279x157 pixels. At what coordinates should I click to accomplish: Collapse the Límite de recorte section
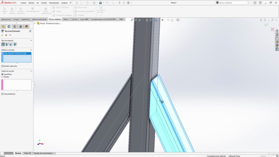pos(31,71)
